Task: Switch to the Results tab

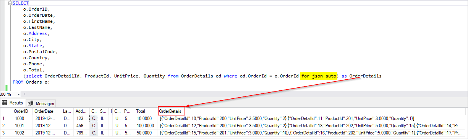Action: pyautogui.click(x=13, y=103)
